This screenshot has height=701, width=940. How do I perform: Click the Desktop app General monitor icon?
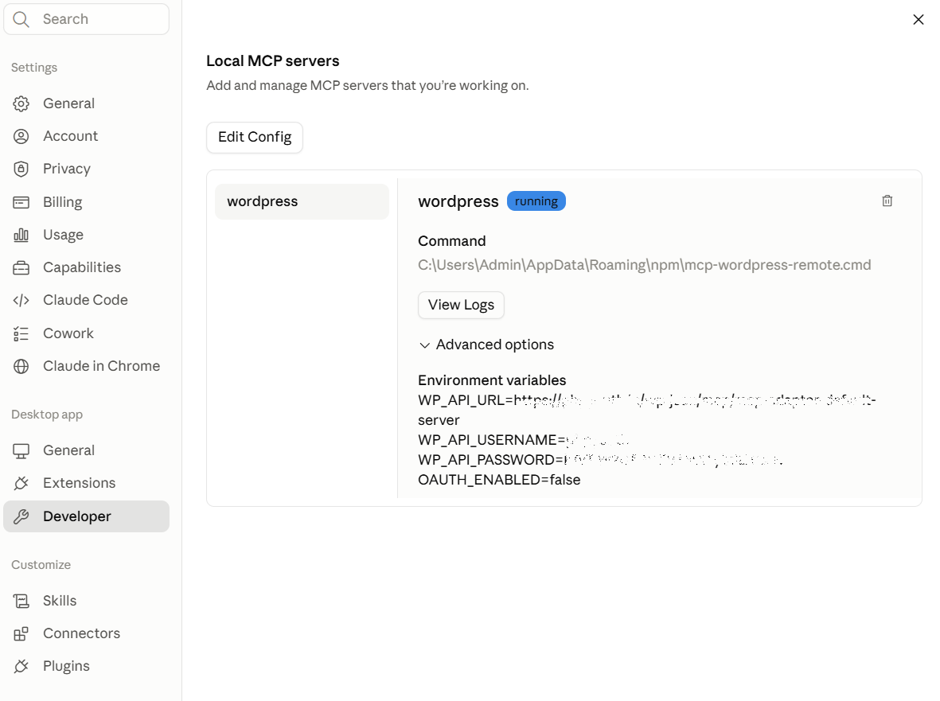[21, 450]
